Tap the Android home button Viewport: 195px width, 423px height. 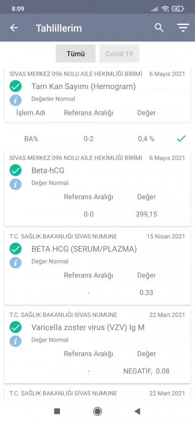click(97, 411)
